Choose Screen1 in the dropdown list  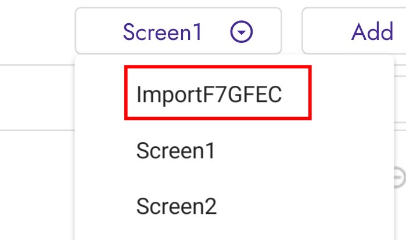[175, 151]
